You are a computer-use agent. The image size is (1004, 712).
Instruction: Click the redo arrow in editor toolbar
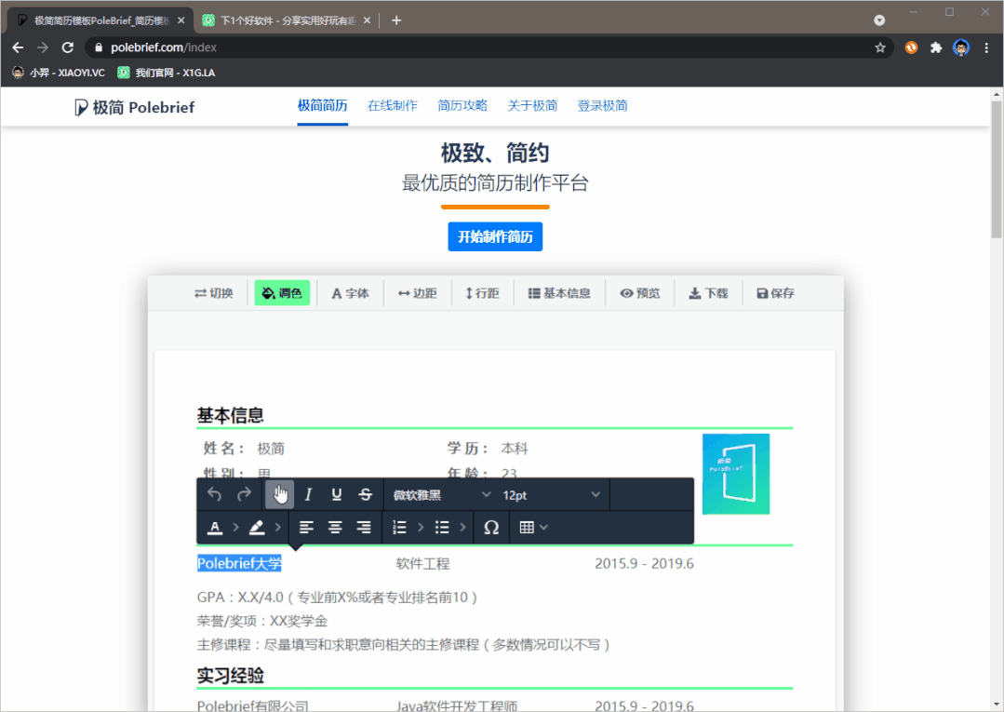244,494
